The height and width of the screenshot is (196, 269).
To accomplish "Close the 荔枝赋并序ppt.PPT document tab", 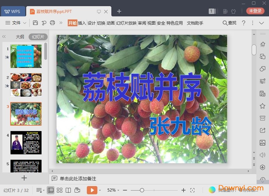I will click(106, 12).
